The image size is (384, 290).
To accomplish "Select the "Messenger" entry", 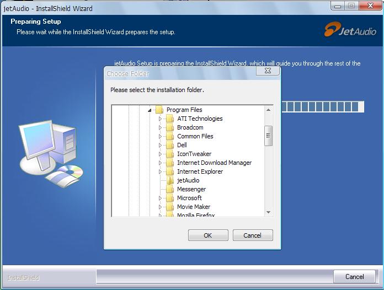I will pyautogui.click(x=191, y=189).
